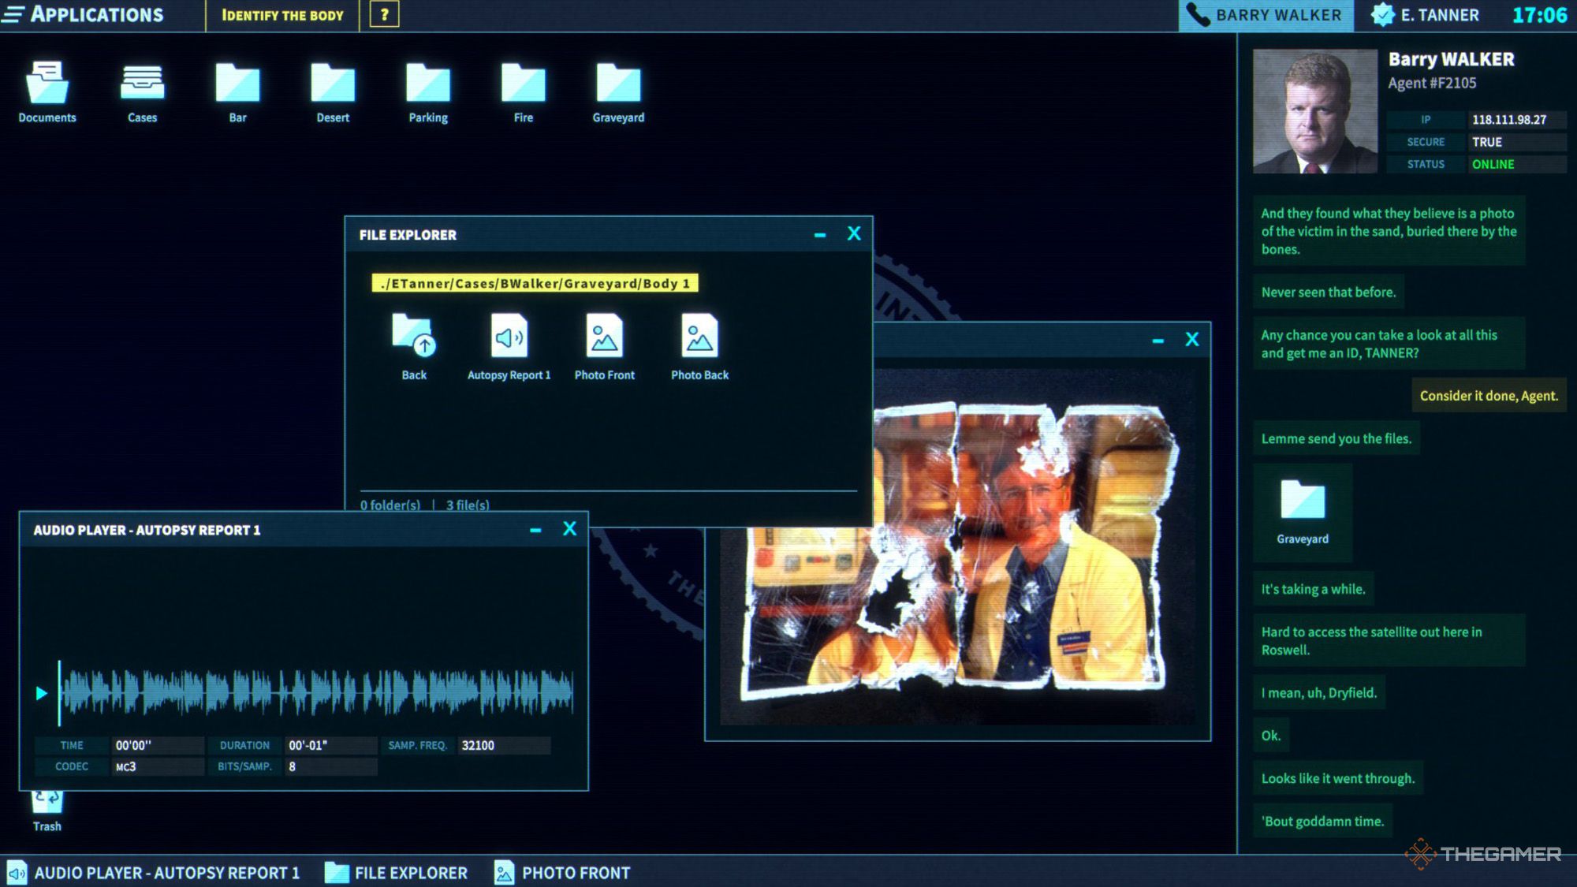Viewport: 1577px width, 887px height.
Task: Click the play button in Audio Player
Action: pos(38,691)
